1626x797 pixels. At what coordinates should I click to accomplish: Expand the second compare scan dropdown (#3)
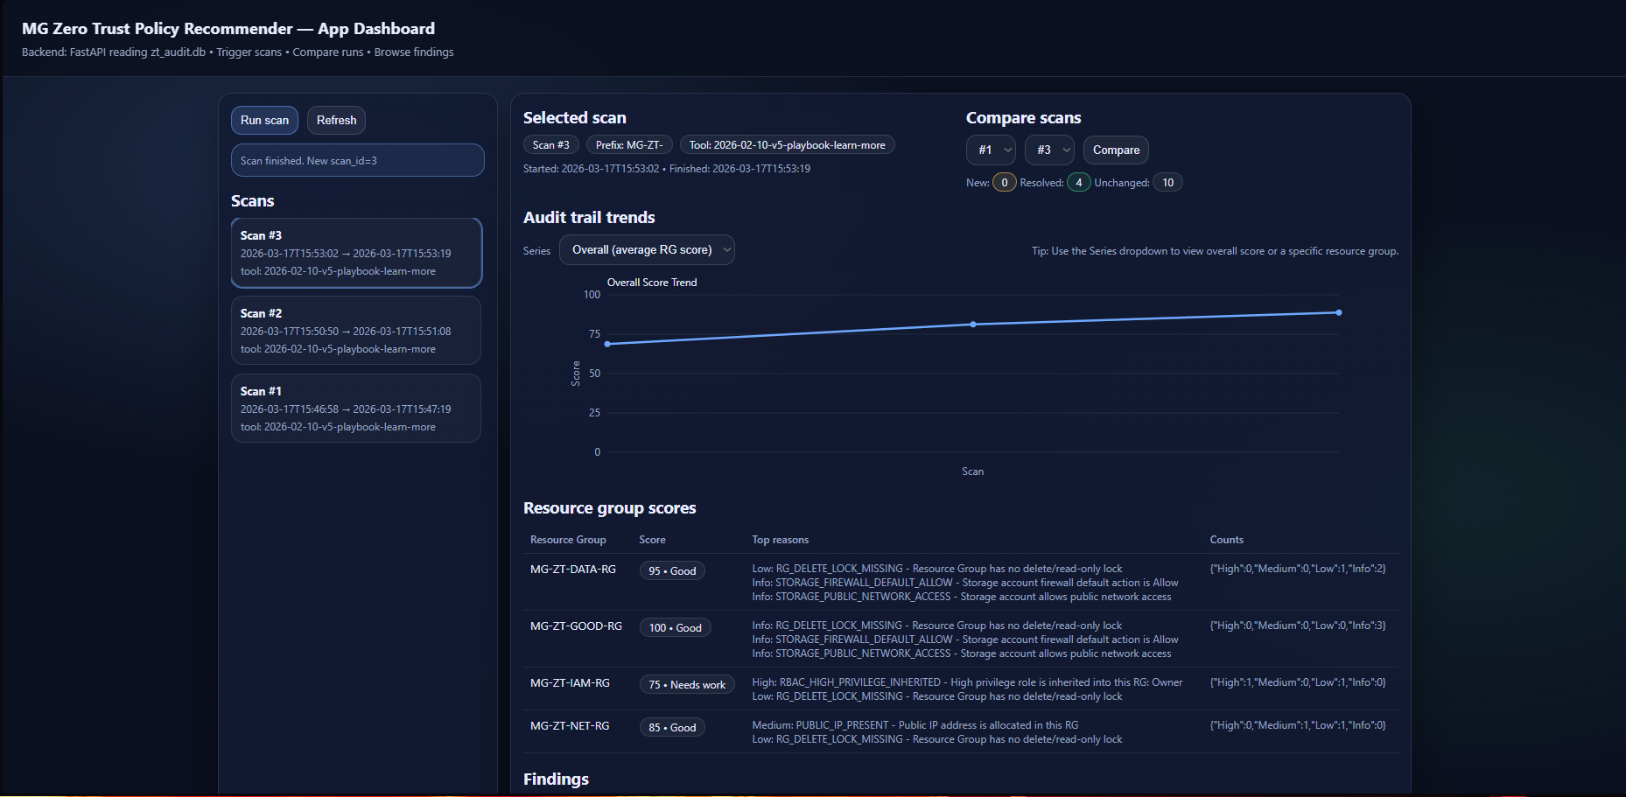tap(1049, 150)
